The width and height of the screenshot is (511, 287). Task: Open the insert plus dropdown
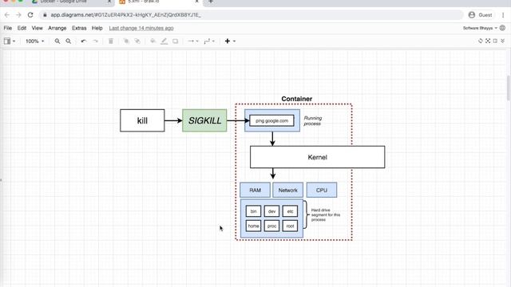point(230,41)
